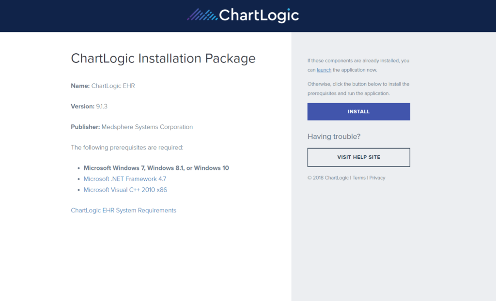Select the Name: ChartLogic EHR text
The image size is (496, 301).
point(103,86)
